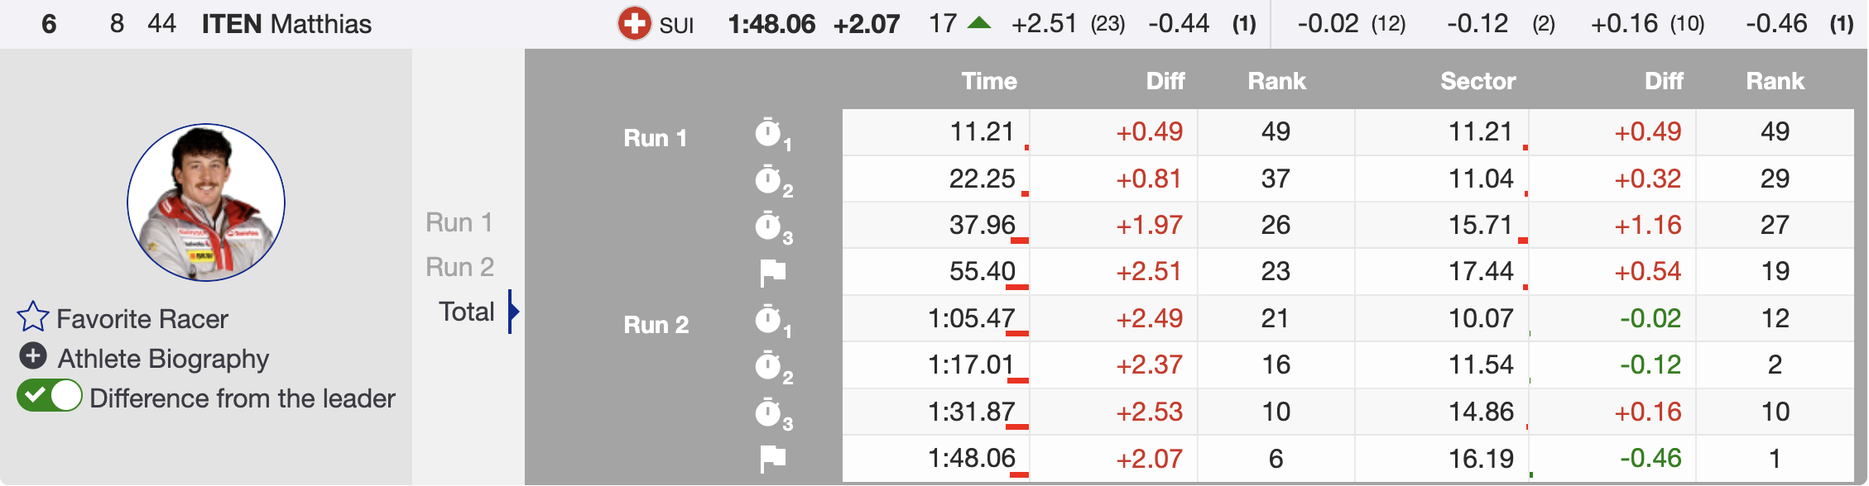Toggle Difference from the leader switch
Image resolution: width=1869 pixels, height=486 pixels.
click(50, 396)
